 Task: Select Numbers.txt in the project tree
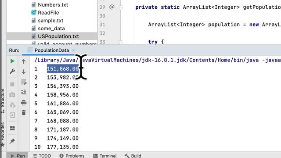tap(53, 5)
